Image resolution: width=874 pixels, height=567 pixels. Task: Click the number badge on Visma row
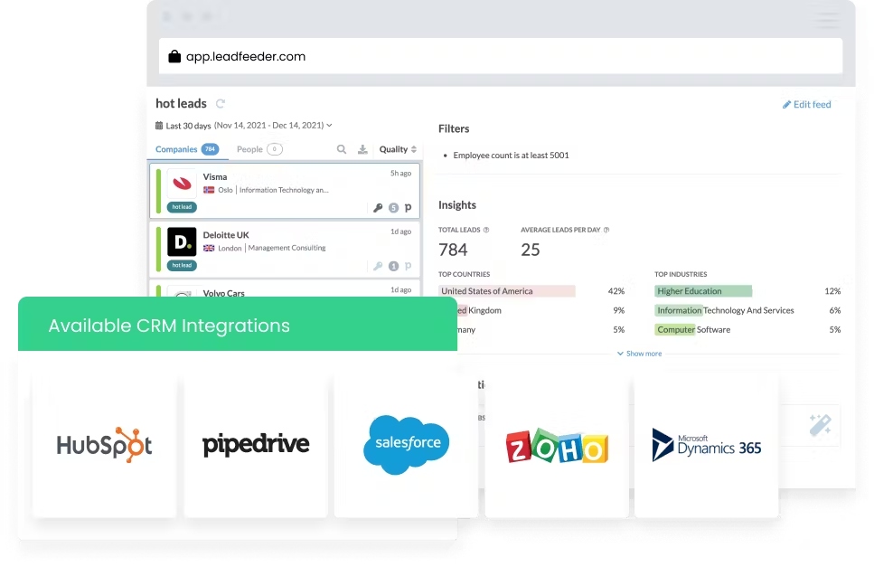(x=393, y=207)
